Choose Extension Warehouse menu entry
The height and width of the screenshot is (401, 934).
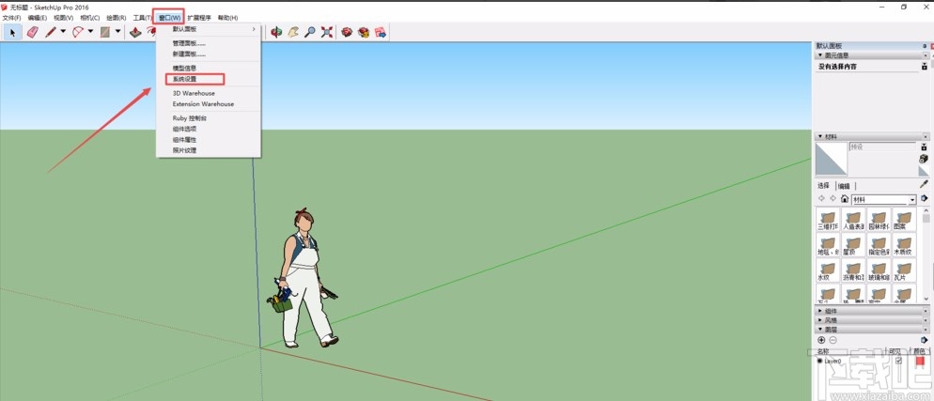[x=209, y=104]
